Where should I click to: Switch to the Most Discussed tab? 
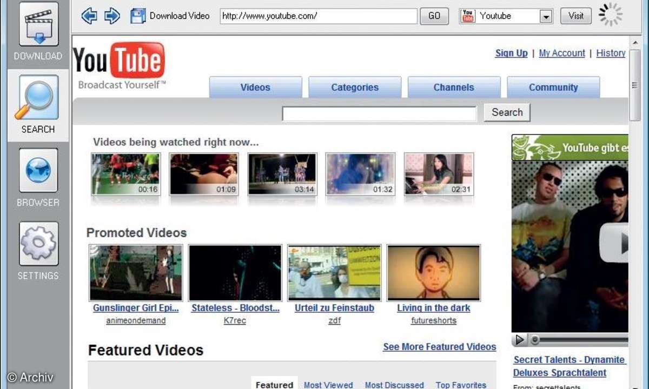coord(394,385)
